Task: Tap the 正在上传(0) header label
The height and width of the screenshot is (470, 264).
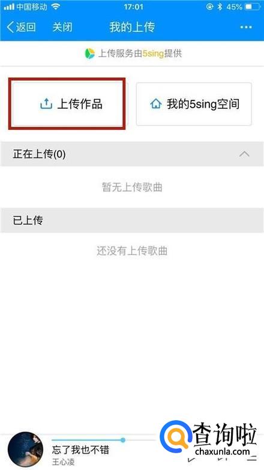Action: click(39, 154)
